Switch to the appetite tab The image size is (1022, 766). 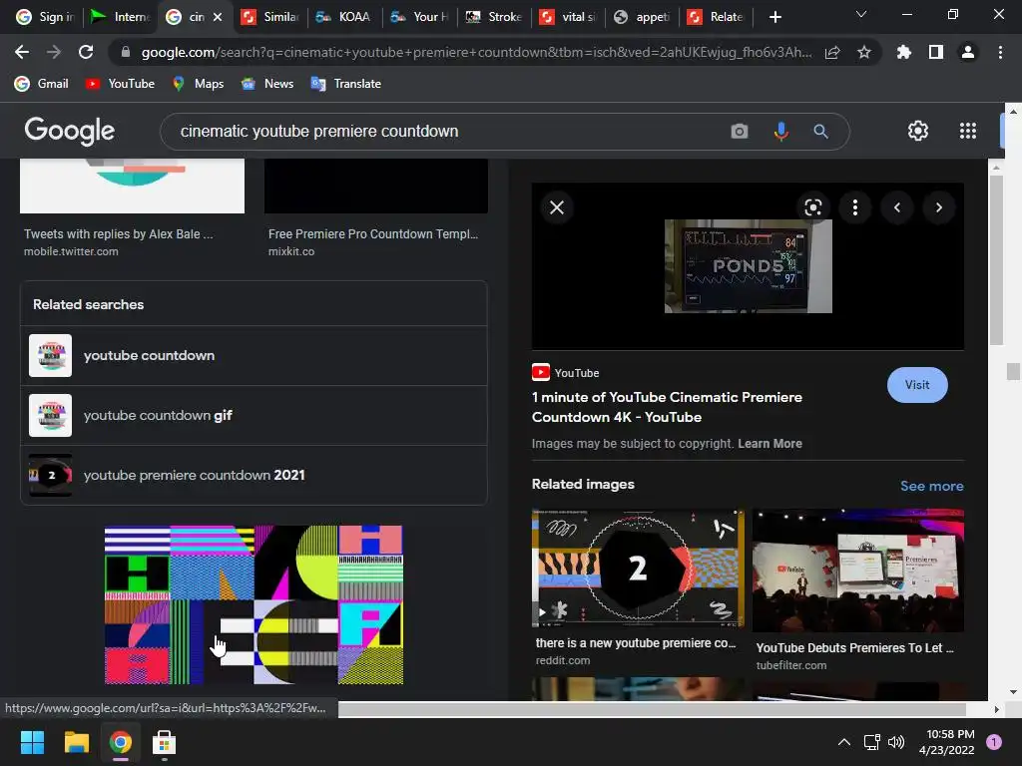pyautogui.click(x=643, y=17)
